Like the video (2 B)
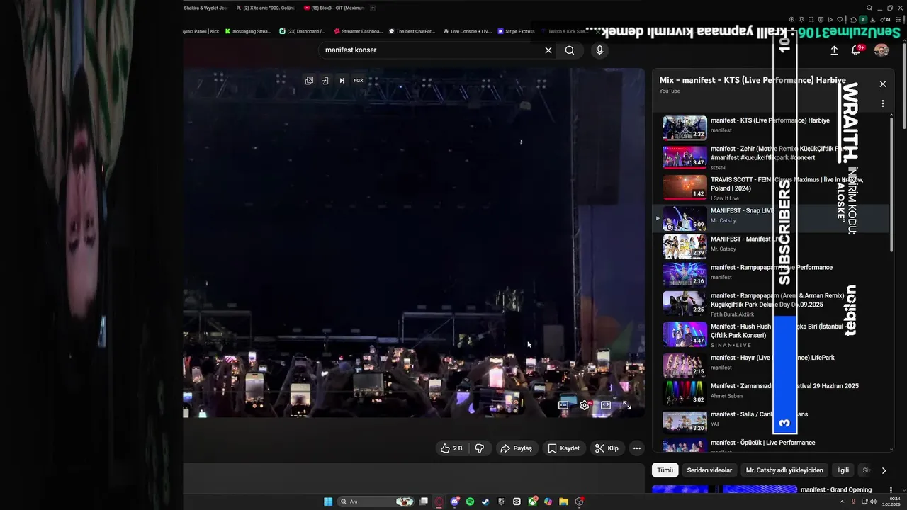 [x=451, y=448]
